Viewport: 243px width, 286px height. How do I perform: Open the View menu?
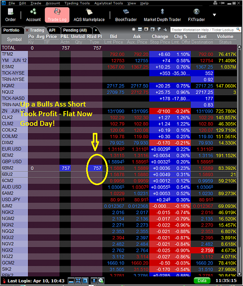132,3
